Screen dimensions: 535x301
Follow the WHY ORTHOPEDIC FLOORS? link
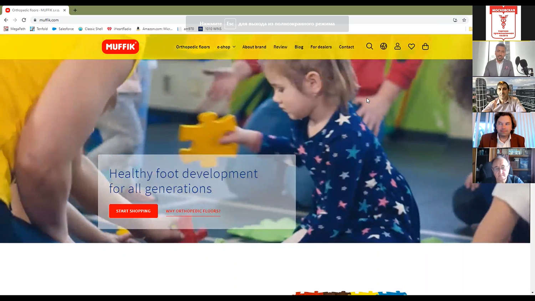pyautogui.click(x=193, y=211)
